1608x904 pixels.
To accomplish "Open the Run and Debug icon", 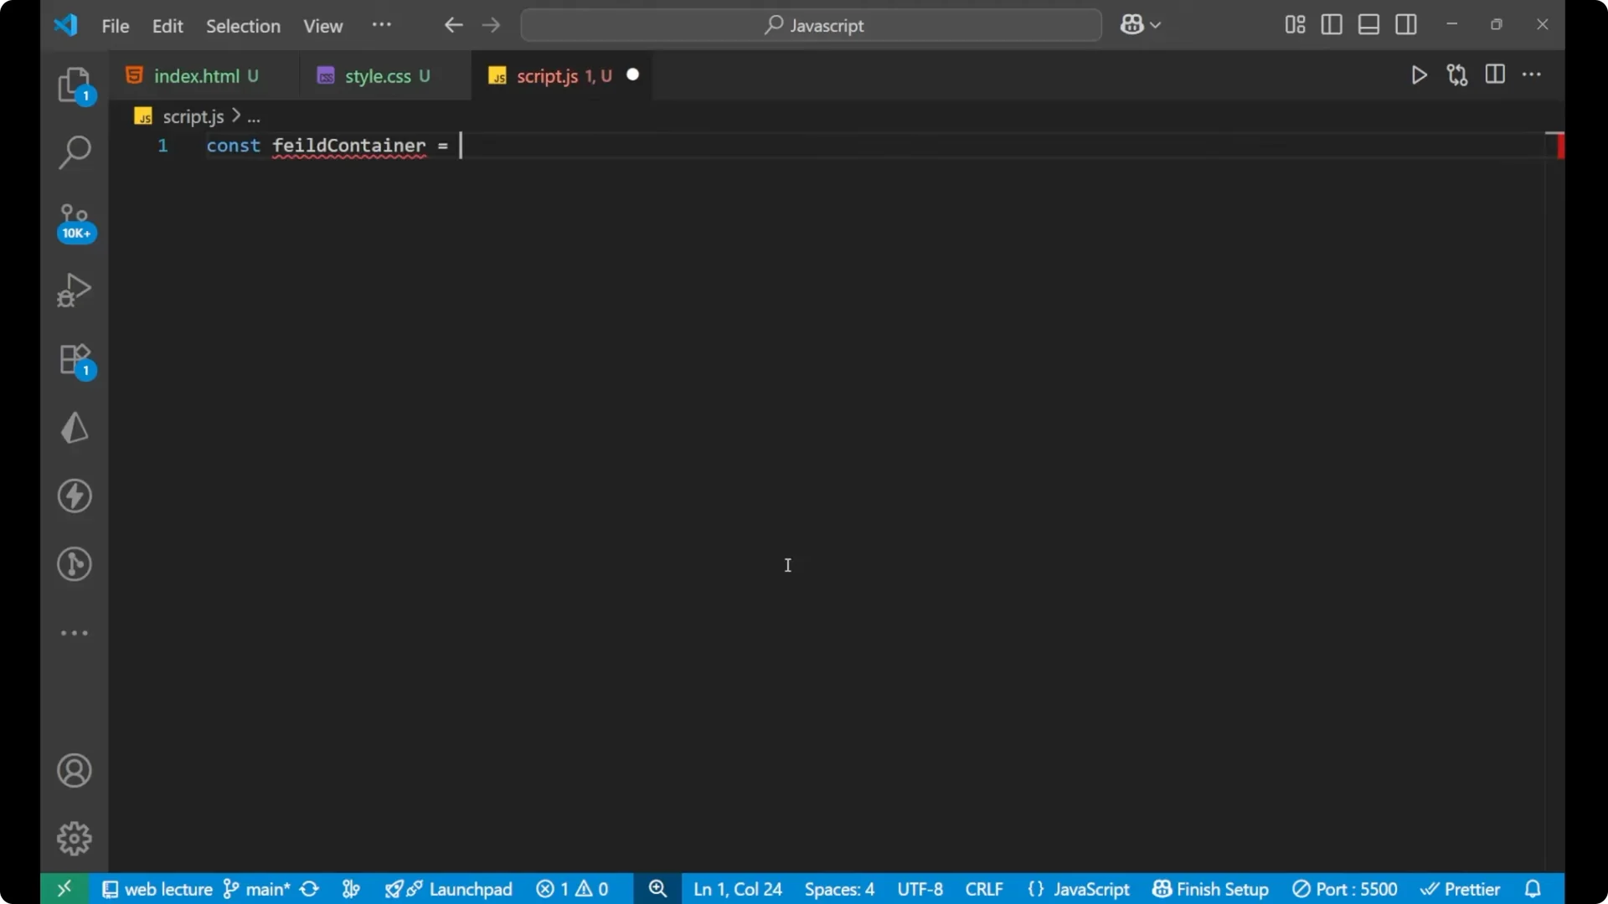I will click(x=73, y=290).
